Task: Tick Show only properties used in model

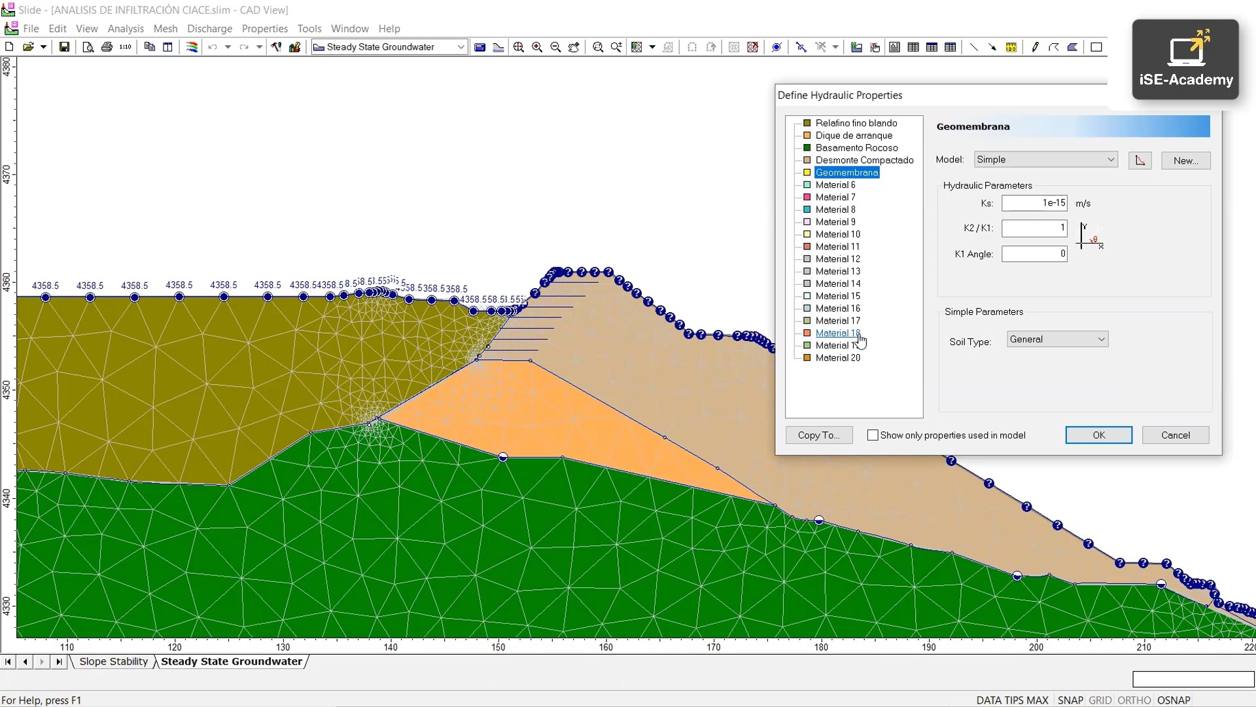Action: click(873, 435)
